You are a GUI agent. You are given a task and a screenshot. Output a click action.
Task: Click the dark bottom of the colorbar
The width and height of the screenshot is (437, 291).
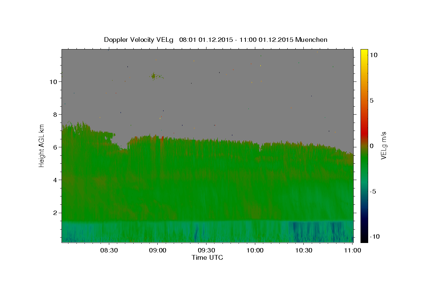click(364, 238)
